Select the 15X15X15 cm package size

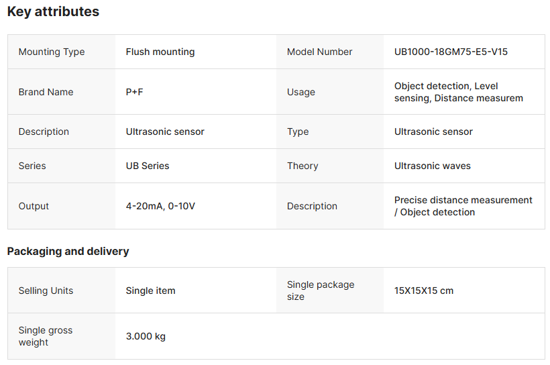pyautogui.click(x=424, y=291)
